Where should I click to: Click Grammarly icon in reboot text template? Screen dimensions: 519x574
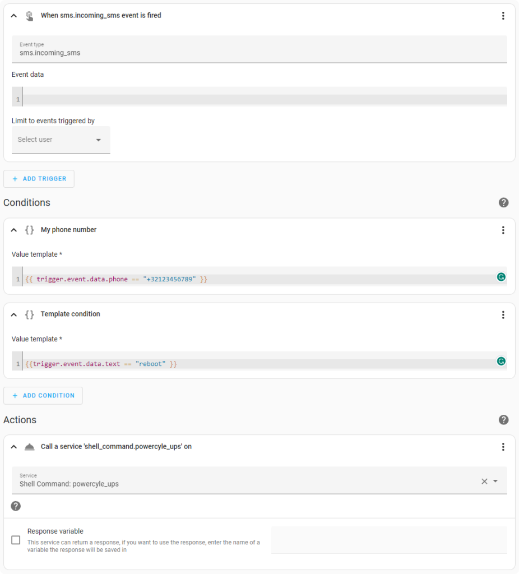501,362
